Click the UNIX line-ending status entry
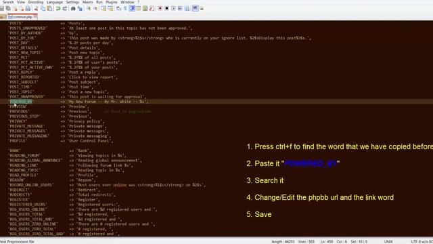Viewport: 433px width, 244px height. click(388, 241)
